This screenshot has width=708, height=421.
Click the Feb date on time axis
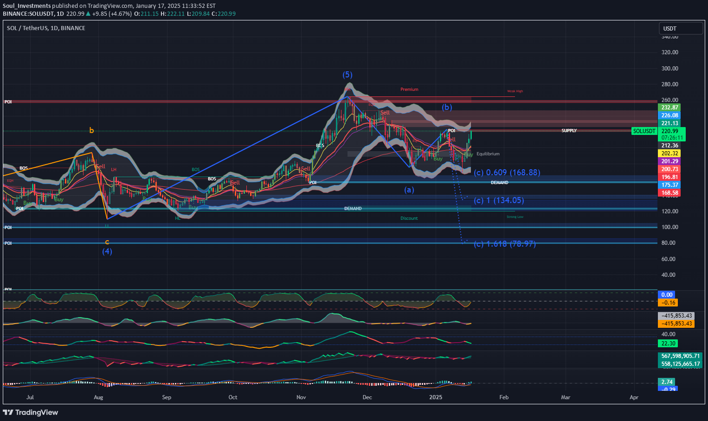pyautogui.click(x=504, y=397)
